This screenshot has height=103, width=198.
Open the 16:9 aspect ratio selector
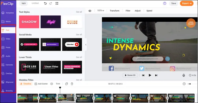(x=23, y=3)
